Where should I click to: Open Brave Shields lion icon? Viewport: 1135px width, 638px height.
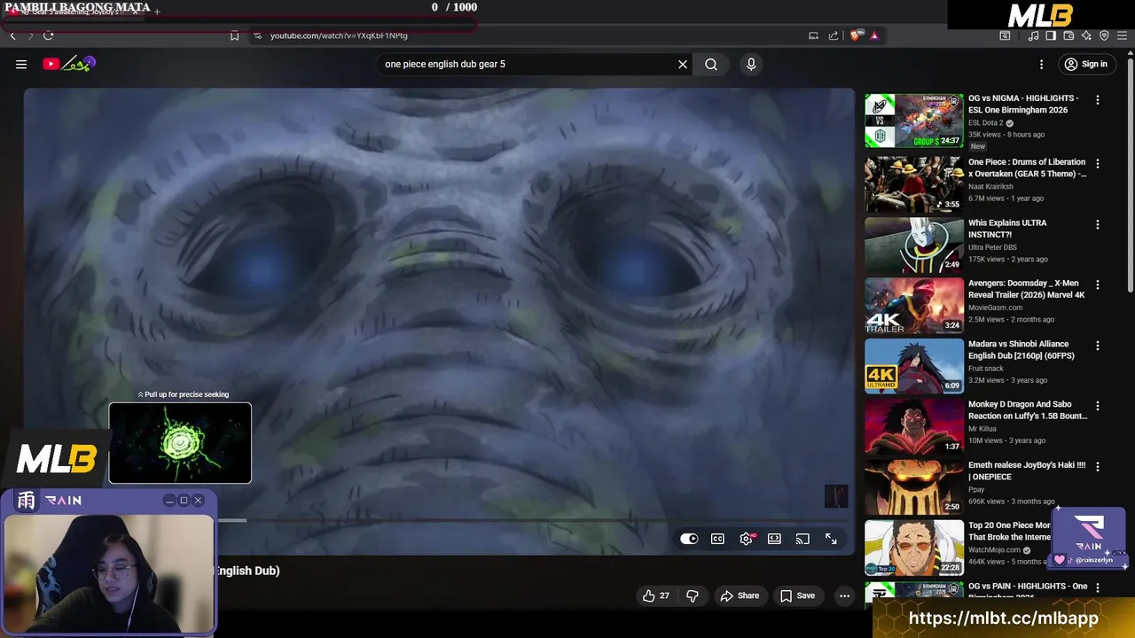[x=855, y=35]
